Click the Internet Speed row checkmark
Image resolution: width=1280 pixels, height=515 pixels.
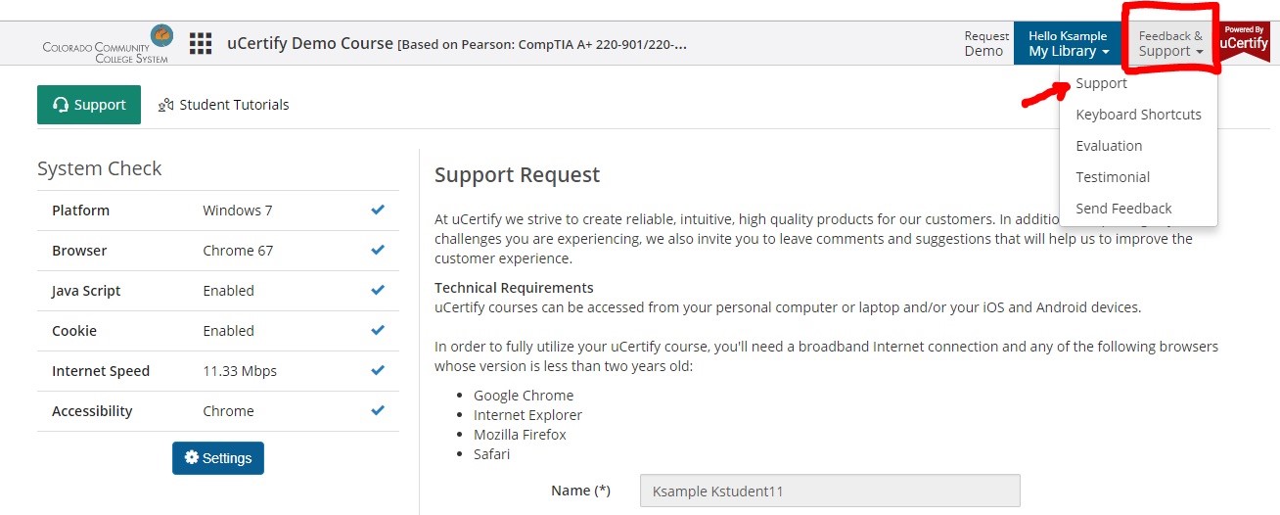point(378,370)
